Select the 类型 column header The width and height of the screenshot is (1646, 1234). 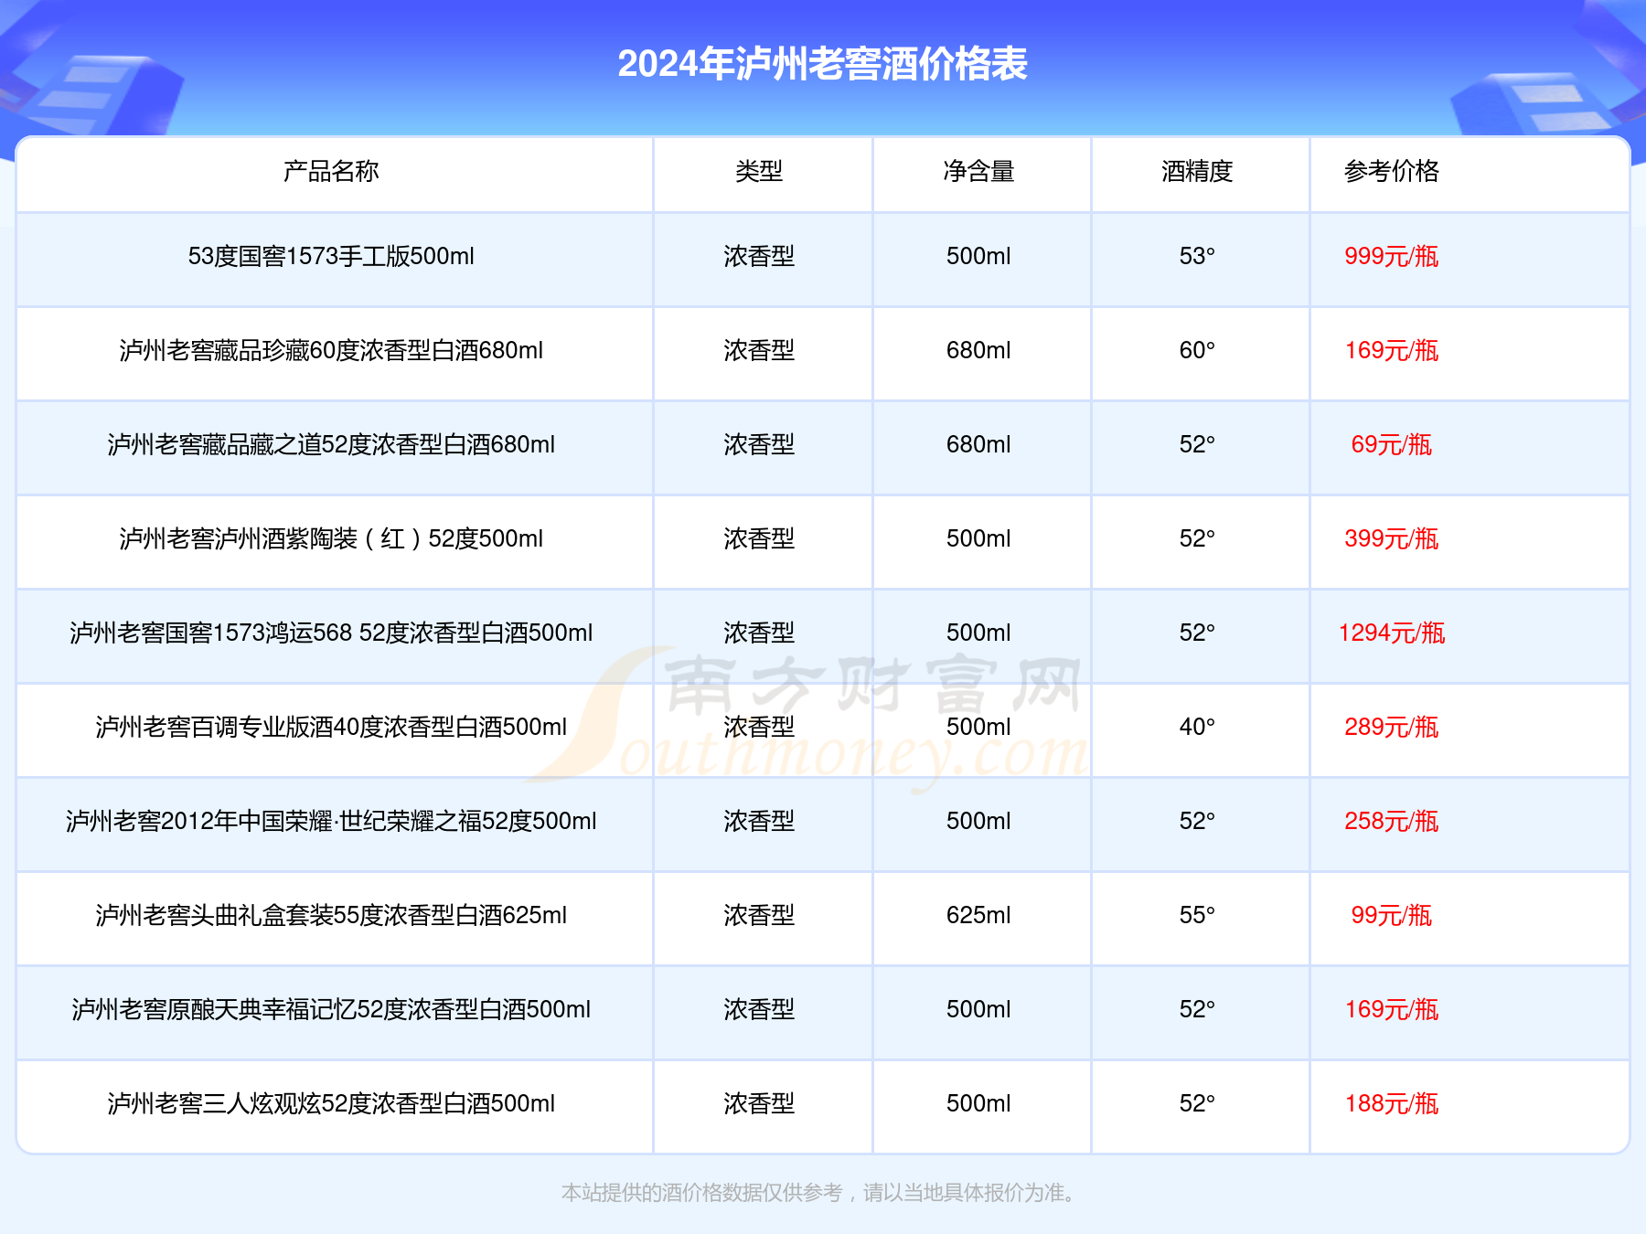(759, 171)
